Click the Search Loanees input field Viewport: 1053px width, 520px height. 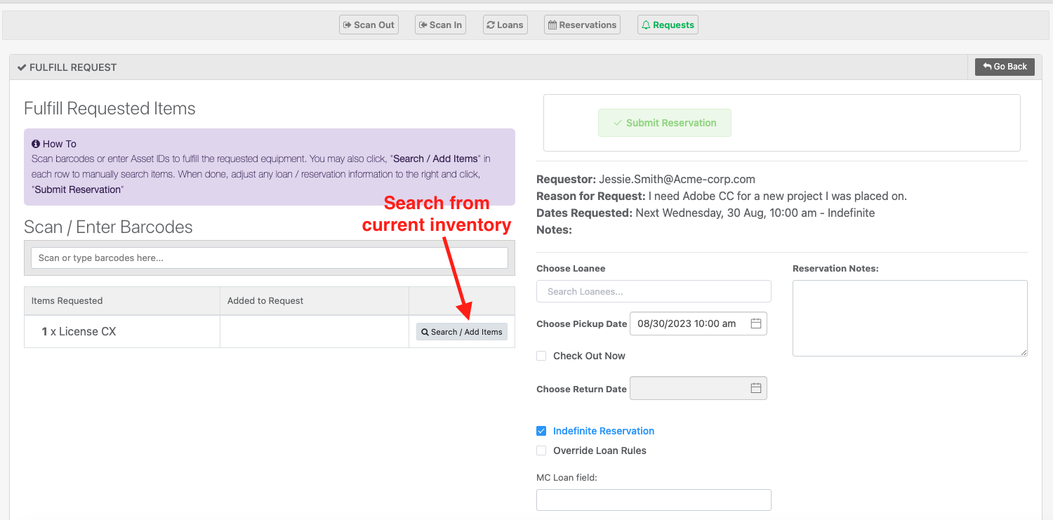pyautogui.click(x=654, y=291)
